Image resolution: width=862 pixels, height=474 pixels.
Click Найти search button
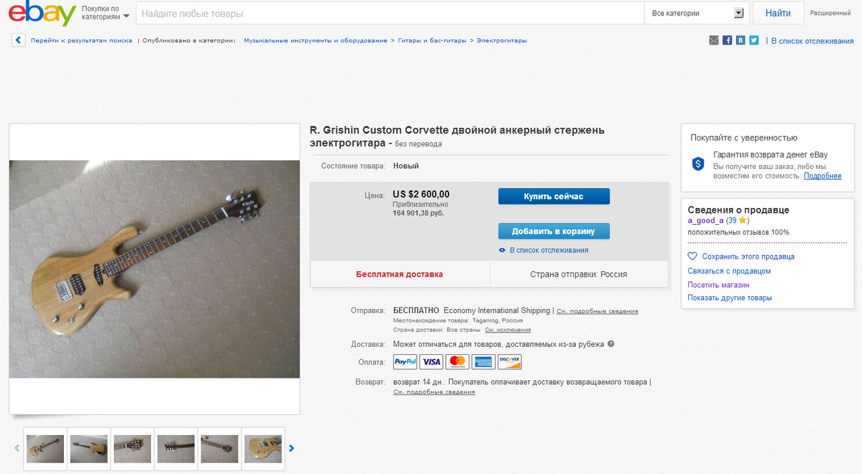pyautogui.click(x=778, y=13)
